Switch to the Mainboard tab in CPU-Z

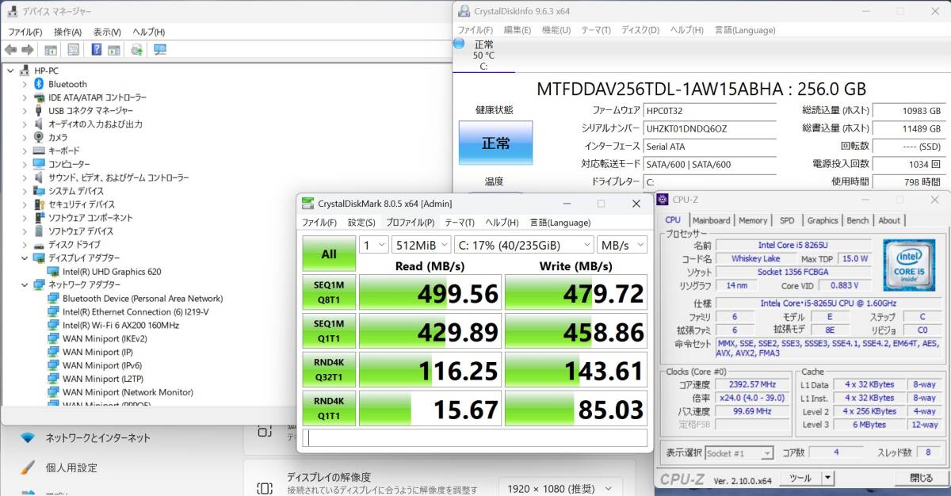tap(711, 220)
